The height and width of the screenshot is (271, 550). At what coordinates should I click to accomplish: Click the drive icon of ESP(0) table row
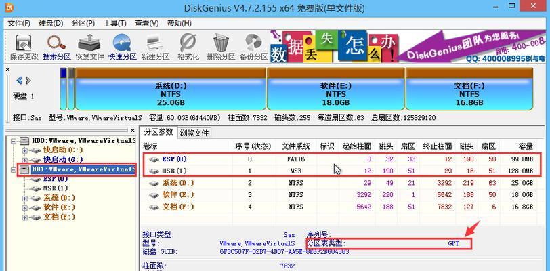coord(154,159)
